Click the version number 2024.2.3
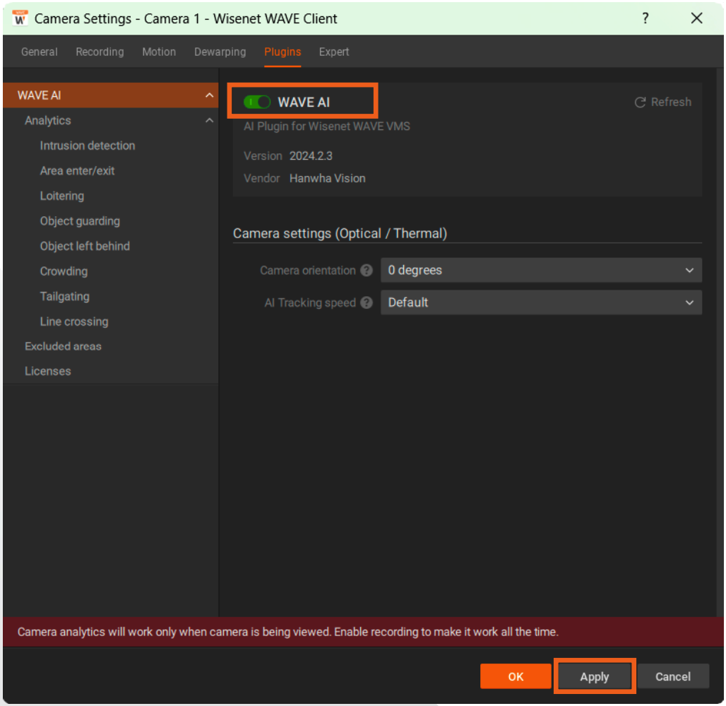Viewport: 726px width, 706px height. point(311,156)
